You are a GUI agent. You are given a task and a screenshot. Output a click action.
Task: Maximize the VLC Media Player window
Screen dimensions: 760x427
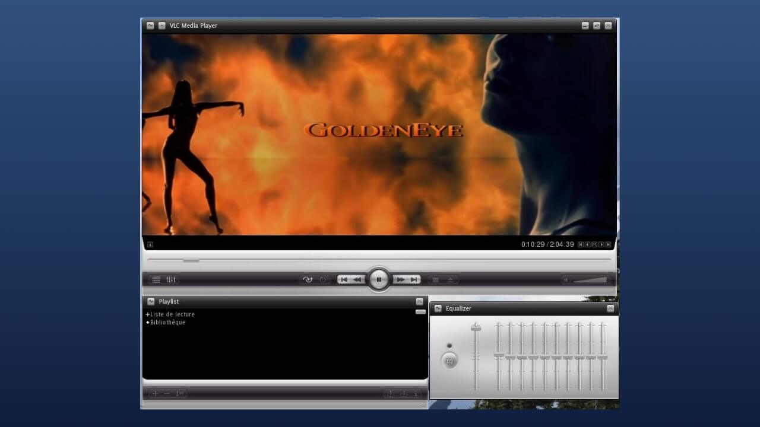(x=597, y=26)
